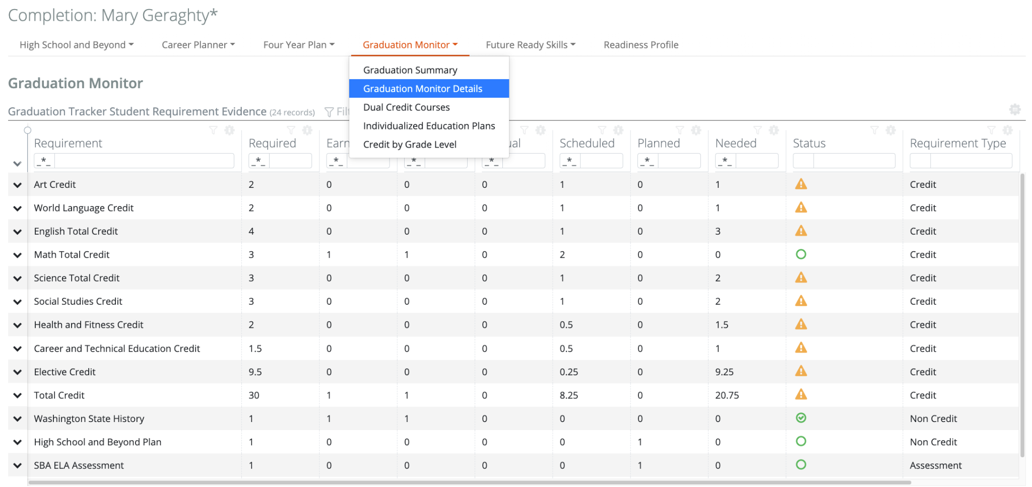Viewport: 1032px width, 487px height.
Task: Collapse the Graduation Monitor dropdown tab
Action: (x=410, y=45)
